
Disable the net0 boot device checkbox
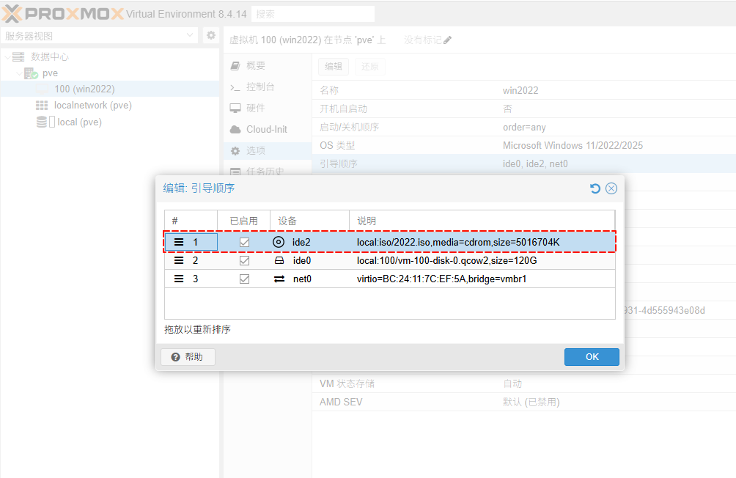(x=245, y=279)
